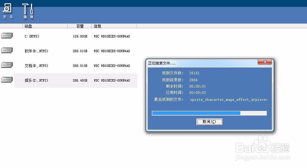Open the 查看 (View) toolbar icon
307x168 pixels.
[x=7, y=11]
